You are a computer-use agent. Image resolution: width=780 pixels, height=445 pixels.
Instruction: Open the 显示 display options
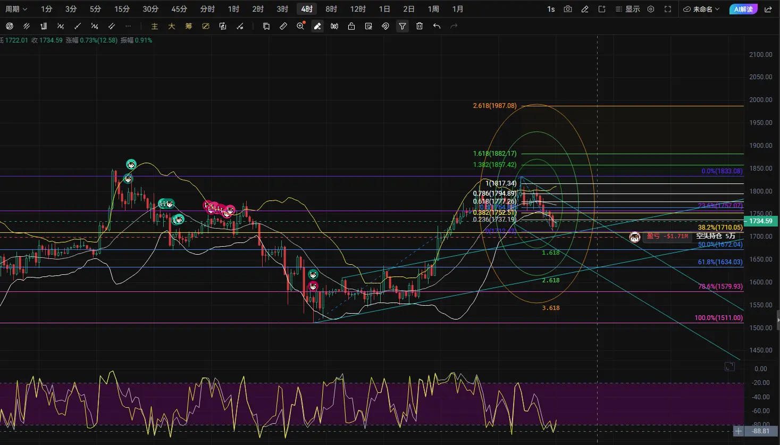coord(627,9)
